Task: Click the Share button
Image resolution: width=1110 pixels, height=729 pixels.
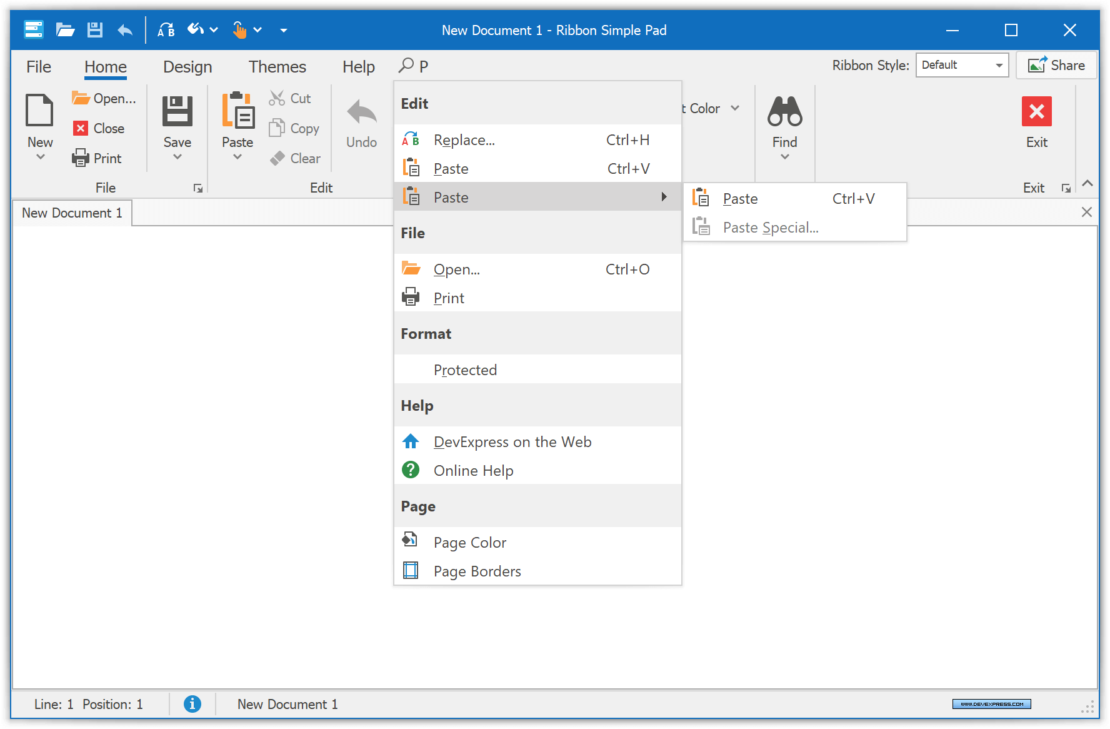Action: click(x=1056, y=65)
